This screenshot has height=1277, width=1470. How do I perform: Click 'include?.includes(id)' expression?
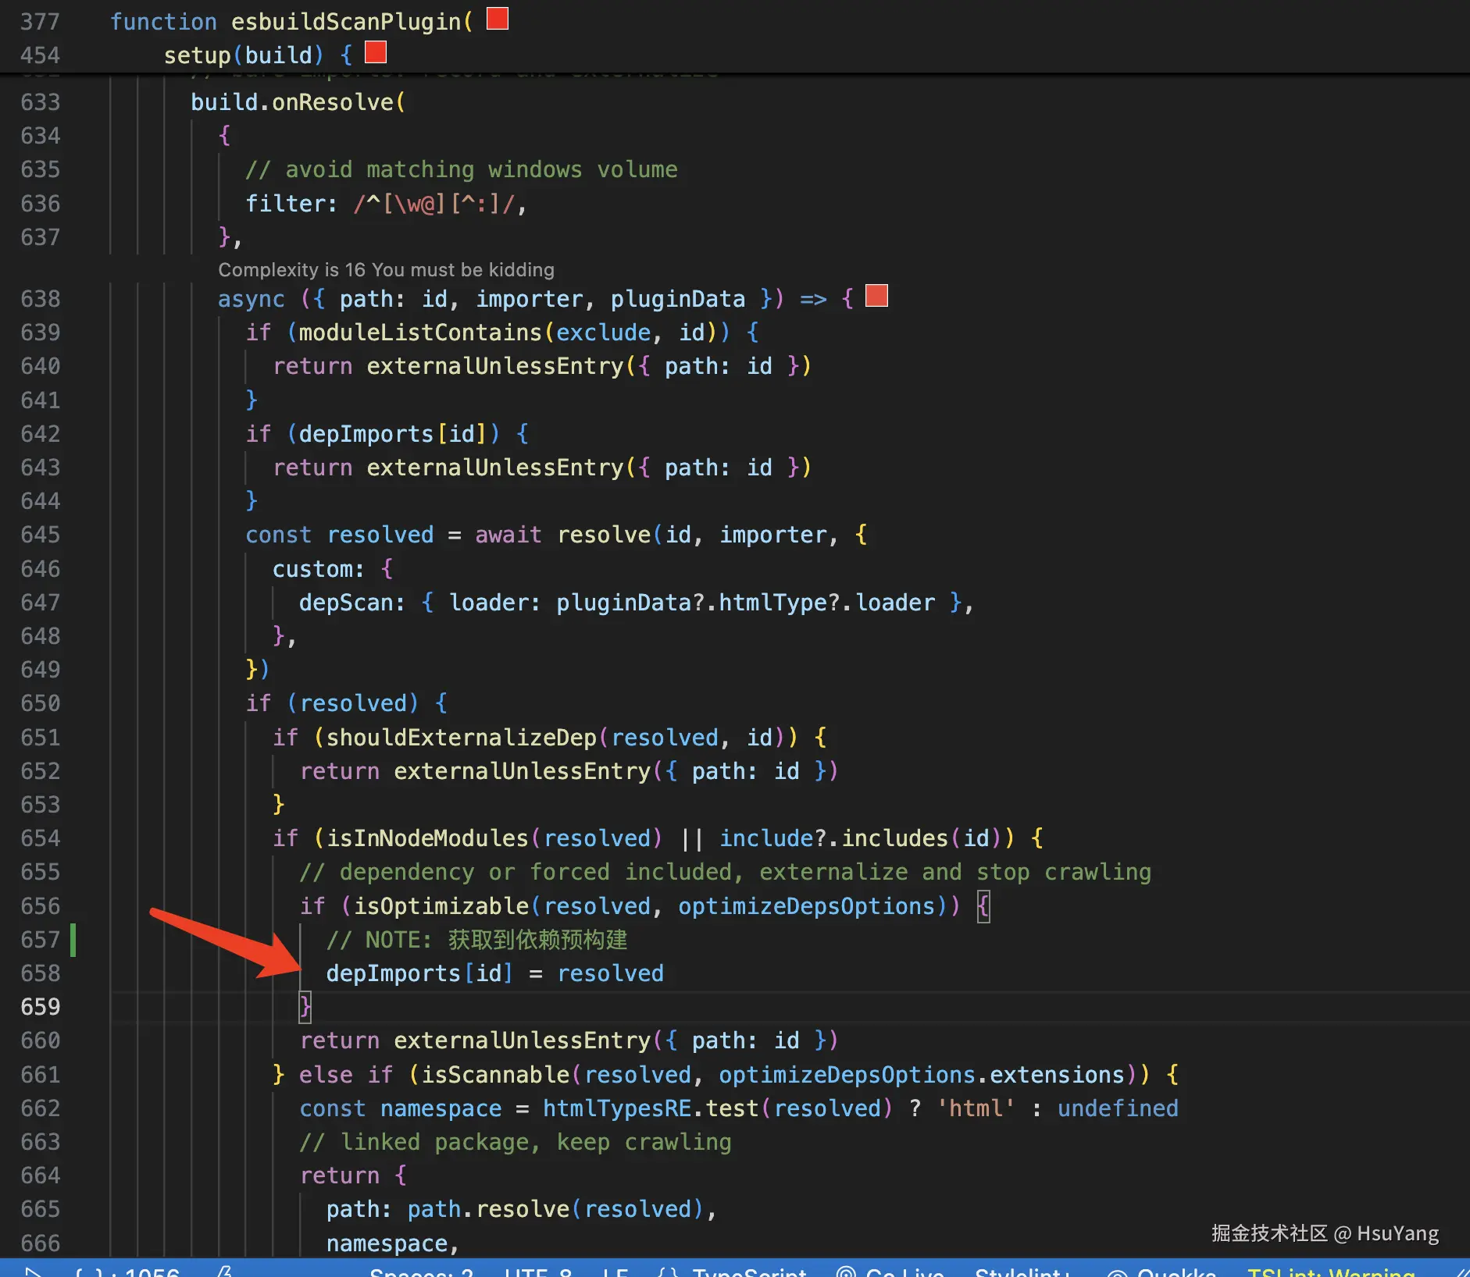tap(860, 838)
